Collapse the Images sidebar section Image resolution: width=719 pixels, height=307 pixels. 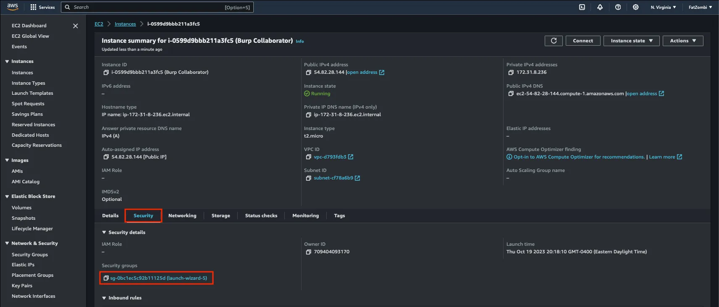pyautogui.click(x=7, y=160)
